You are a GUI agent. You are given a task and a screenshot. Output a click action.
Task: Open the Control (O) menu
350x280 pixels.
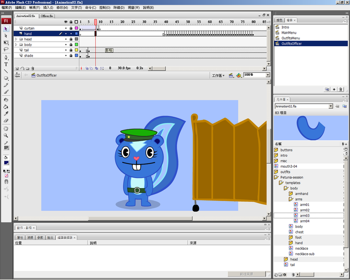point(105,8)
